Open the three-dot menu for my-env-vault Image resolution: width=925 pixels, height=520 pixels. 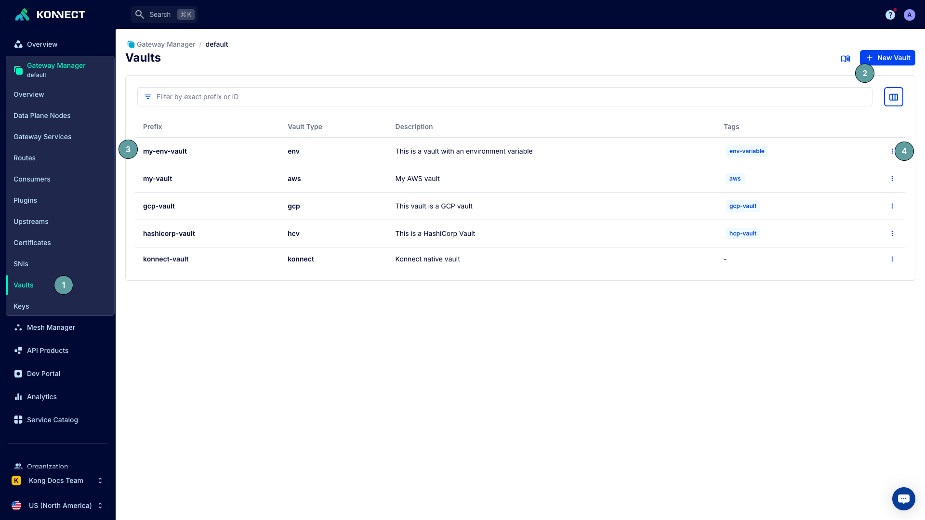pyautogui.click(x=892, y=151)
